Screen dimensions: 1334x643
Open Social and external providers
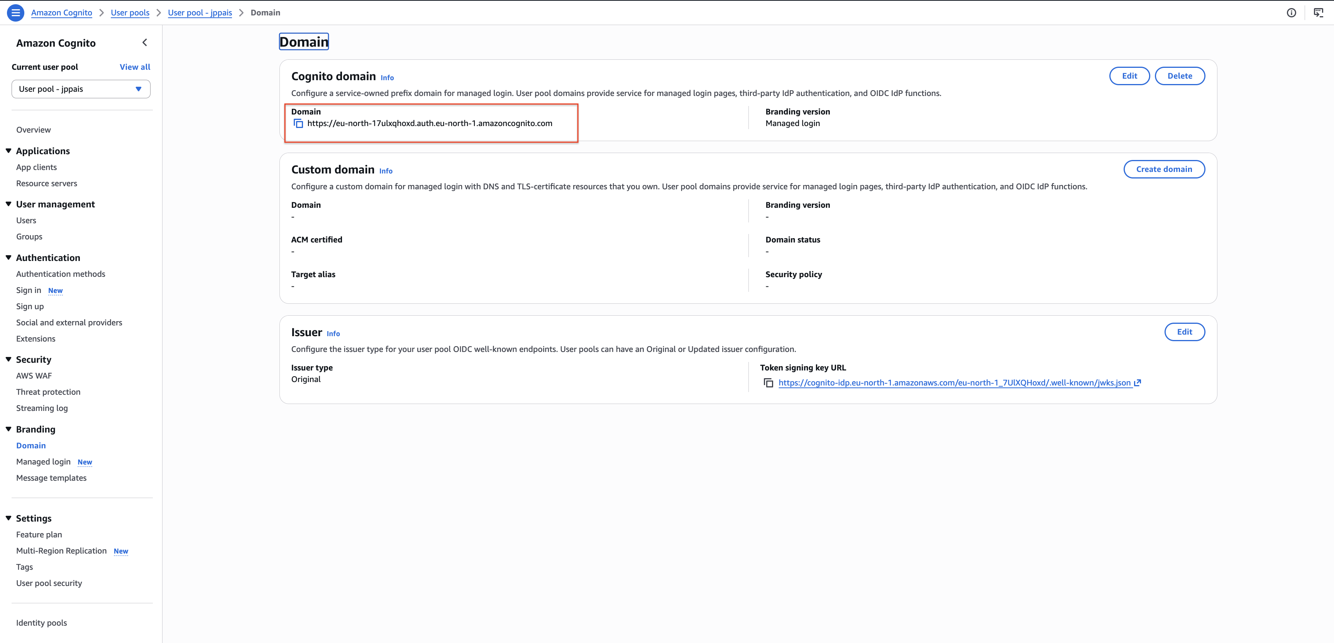coord(69,322)
